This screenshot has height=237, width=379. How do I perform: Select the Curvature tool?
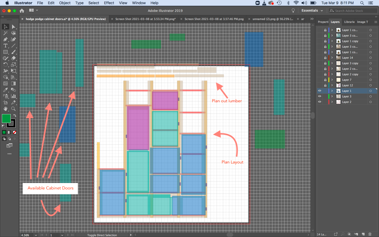(x=14, y=39)
